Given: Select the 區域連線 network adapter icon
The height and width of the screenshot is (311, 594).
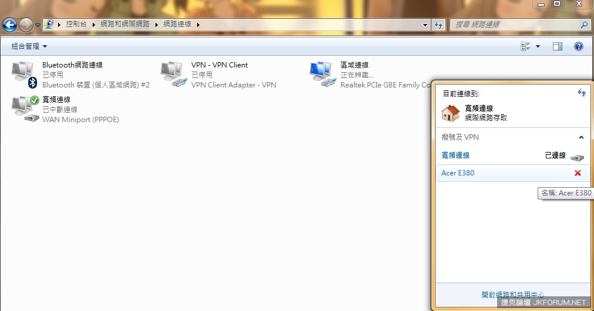Looking at the screenshot, I should coord(322,75).
